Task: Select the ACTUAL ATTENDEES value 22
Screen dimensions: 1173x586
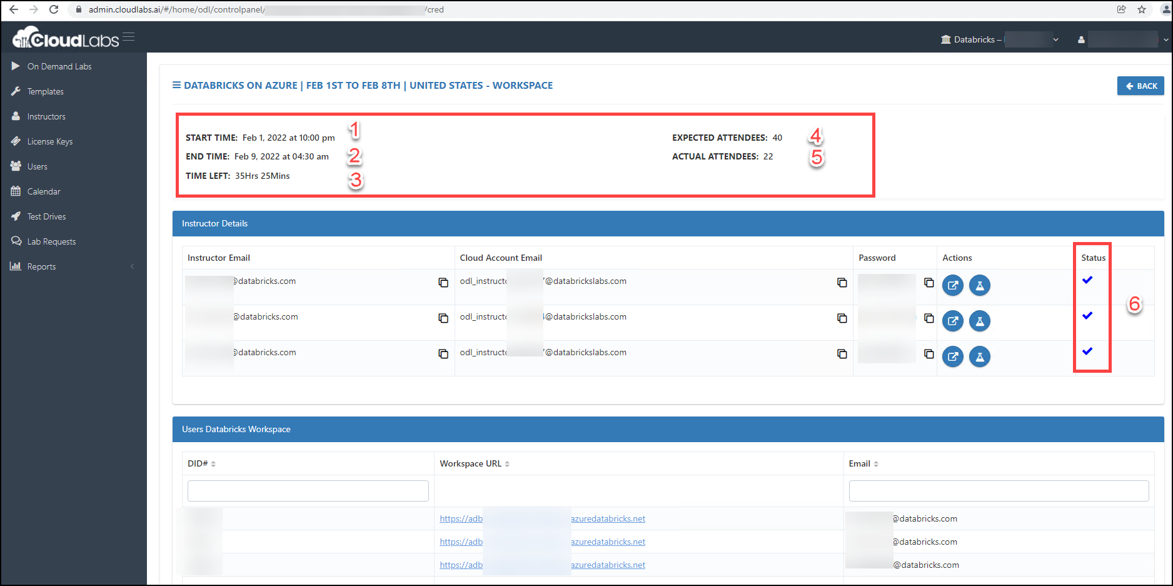Action: (x=768, y=156)
